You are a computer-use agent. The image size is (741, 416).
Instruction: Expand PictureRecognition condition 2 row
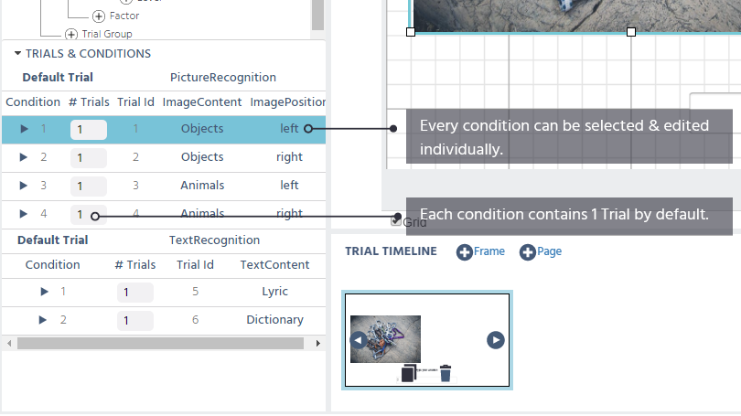tap(23, 156)
